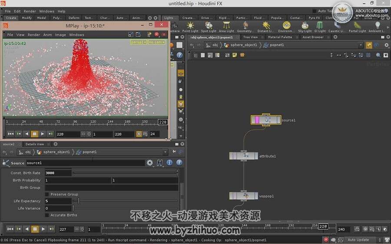The width and height of the screenshot is (391, 244).
Task: Click the red stop cooking icon in status bar
Action: [326, 240]
